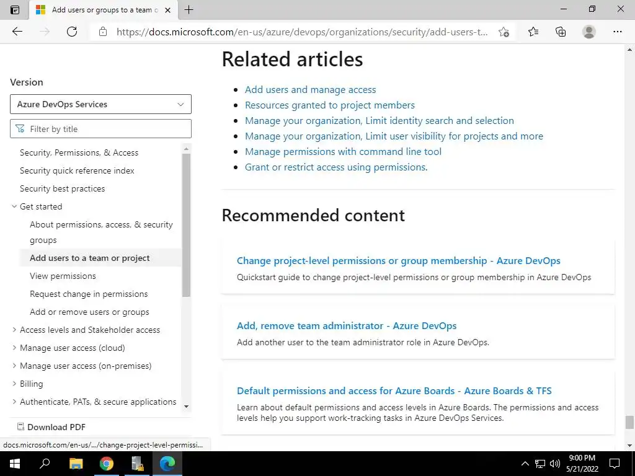Viewport: 635px width, 476px height.
Task: Open the tab actions menu icon
Action: [x=15, y=10]
